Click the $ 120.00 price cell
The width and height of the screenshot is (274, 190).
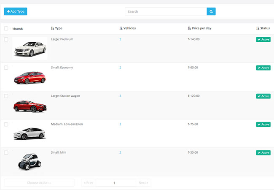pyautogui.click(x=193, y=96)
